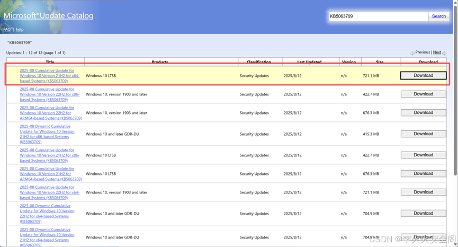This screenshot has height=247, width=458.
Task: Click the page's vertical scrollbar thumb
Action: 455,91
